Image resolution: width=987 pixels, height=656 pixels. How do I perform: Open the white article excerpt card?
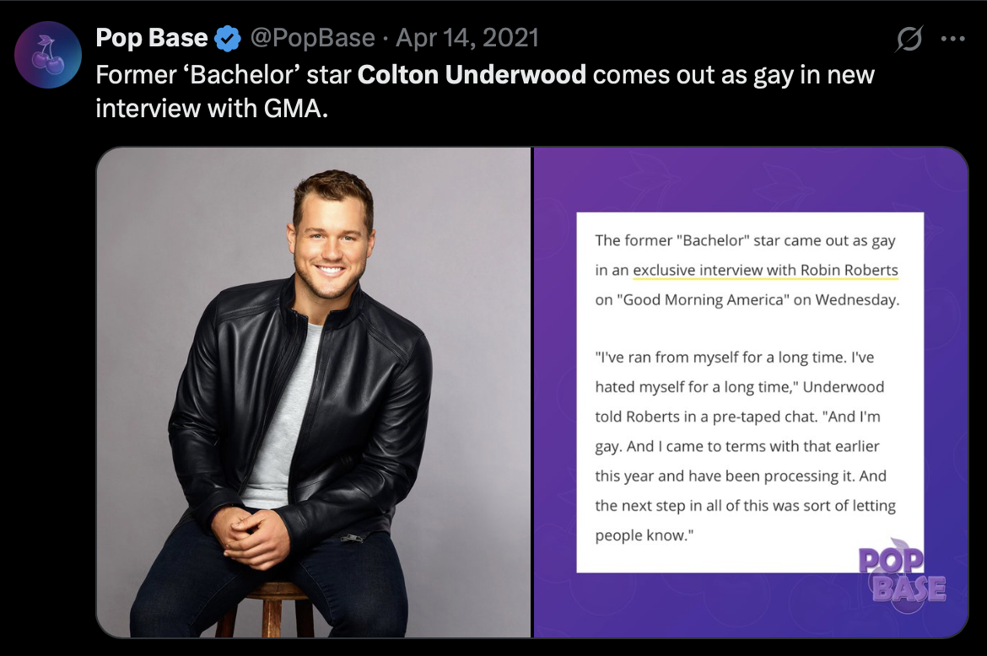coord(749,392)
